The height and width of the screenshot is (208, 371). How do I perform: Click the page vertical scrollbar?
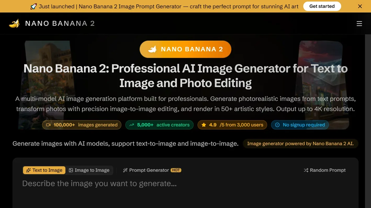pyautogui.click(x=368, y=121)
